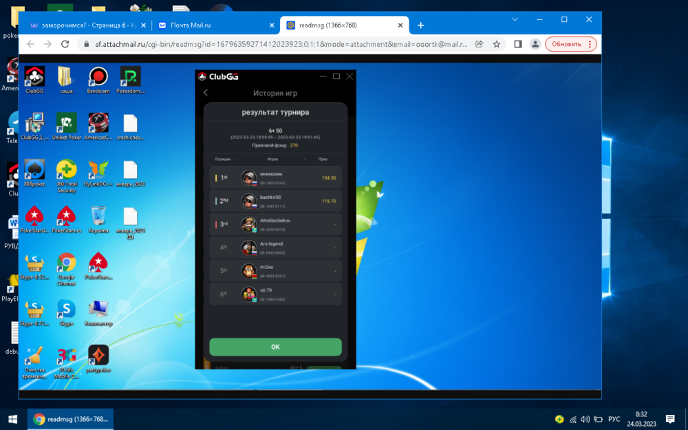688x430 pixels.
Task: Open the network Wi-Fi tray icon
Action: pos(572,419)
